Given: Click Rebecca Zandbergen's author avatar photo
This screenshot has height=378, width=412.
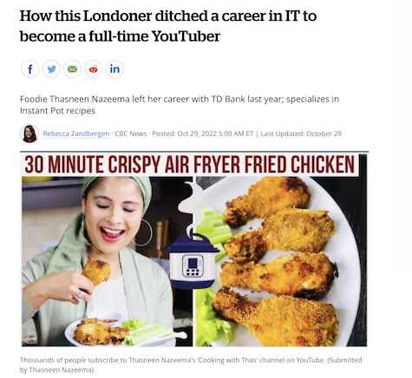Looking at the screenshot, I should [29, 134].
